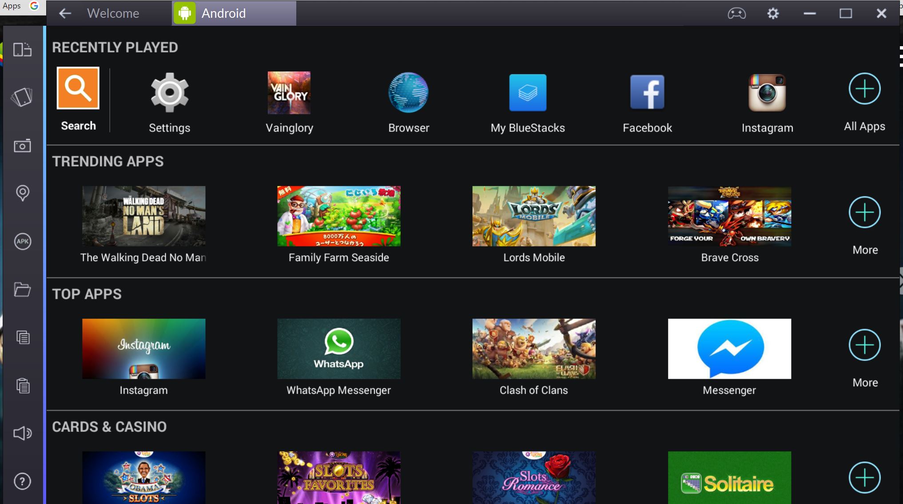Open BlueStacks settings gear icon
This screenshot has height=504, width=903.
coord(772,12)
